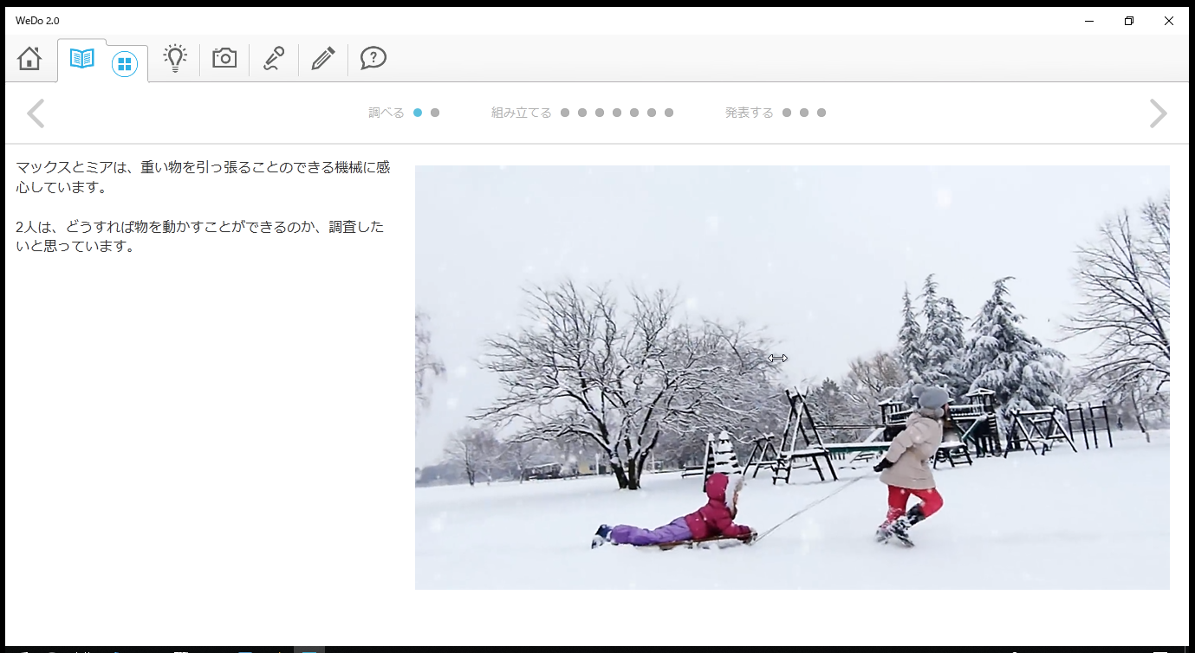Viewport: 1195px width, 653px height.
Task: Select fourth dot of 組み立てる
Action: tap(617, 113)
